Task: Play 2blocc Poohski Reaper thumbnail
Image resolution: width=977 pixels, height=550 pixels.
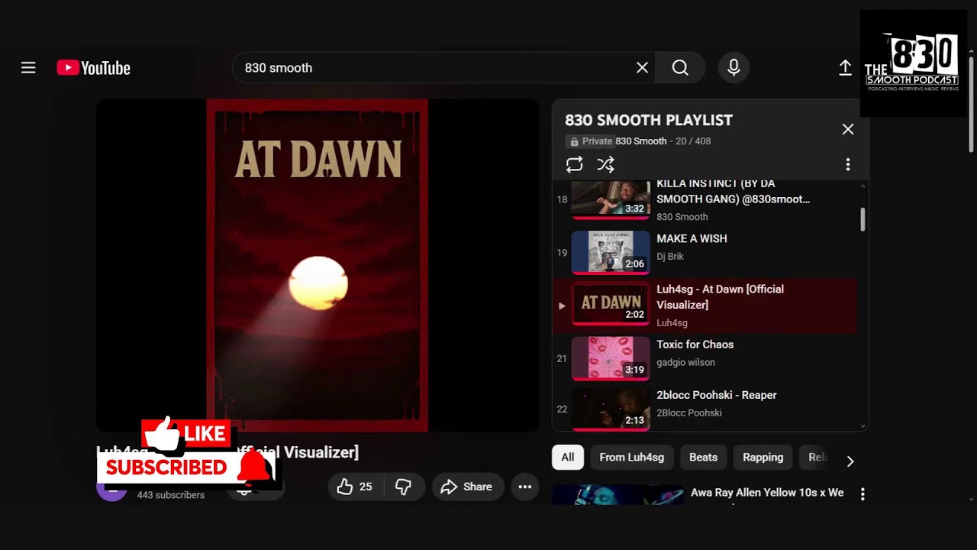Action: coord(611,409)
